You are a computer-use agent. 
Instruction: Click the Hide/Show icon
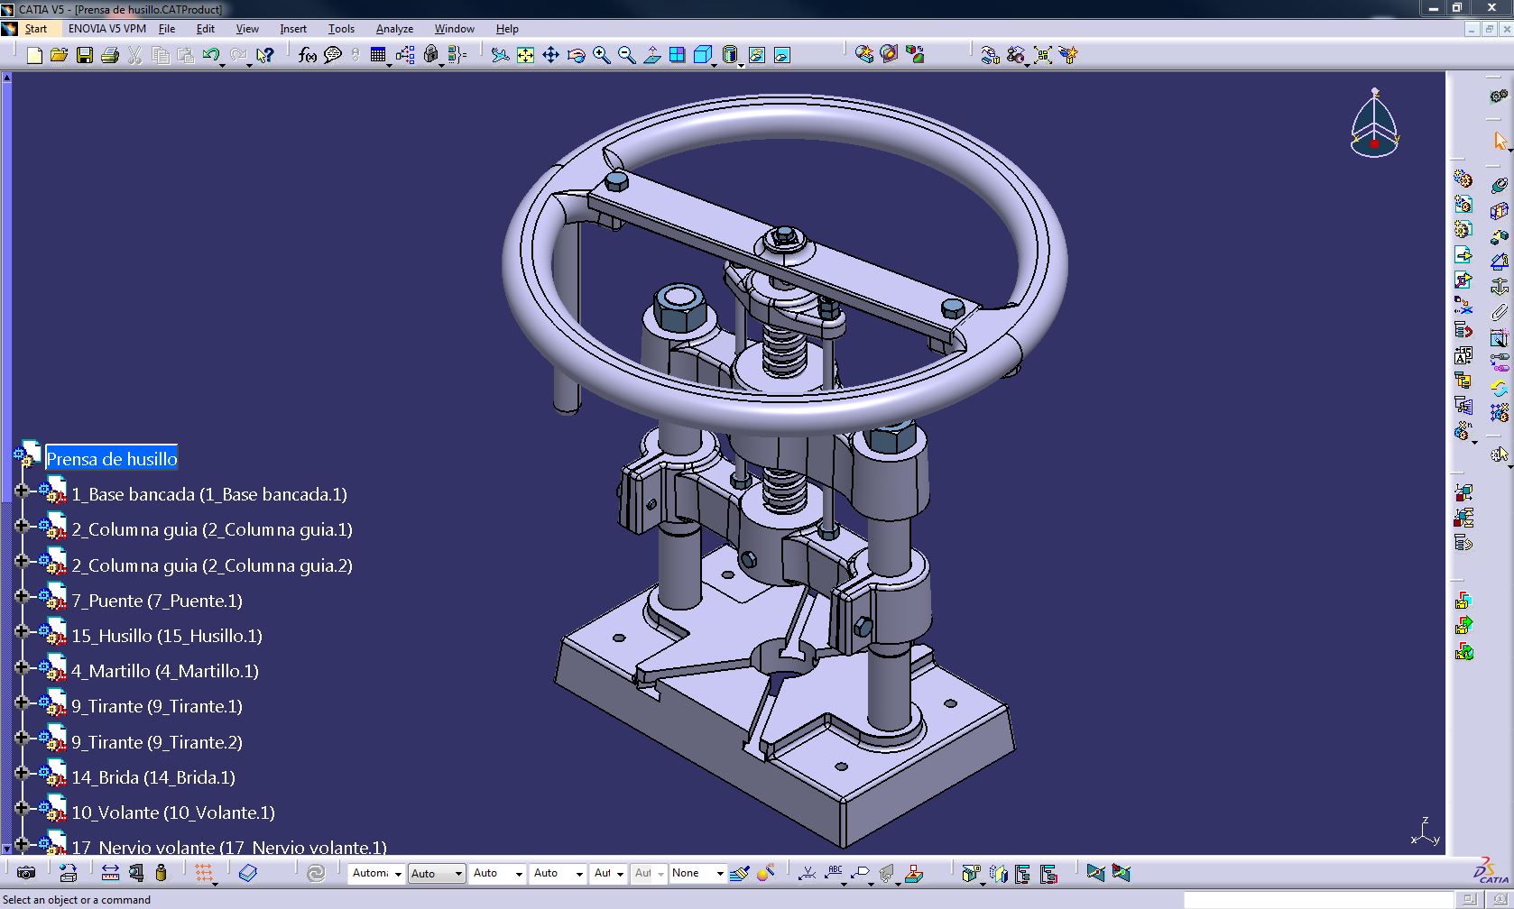coord(757,55)
